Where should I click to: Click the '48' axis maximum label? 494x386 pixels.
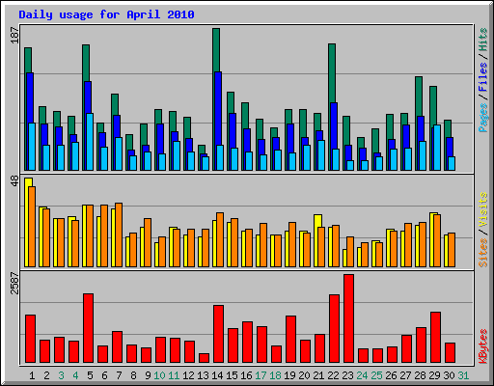[14, 180]
